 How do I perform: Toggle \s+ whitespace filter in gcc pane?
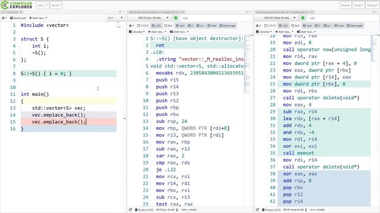click(201, 25)
